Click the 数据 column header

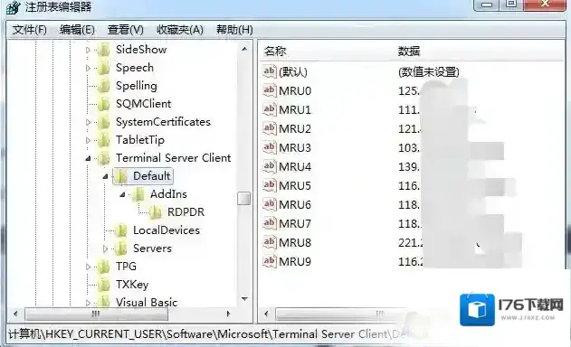(x=409, y=52)
